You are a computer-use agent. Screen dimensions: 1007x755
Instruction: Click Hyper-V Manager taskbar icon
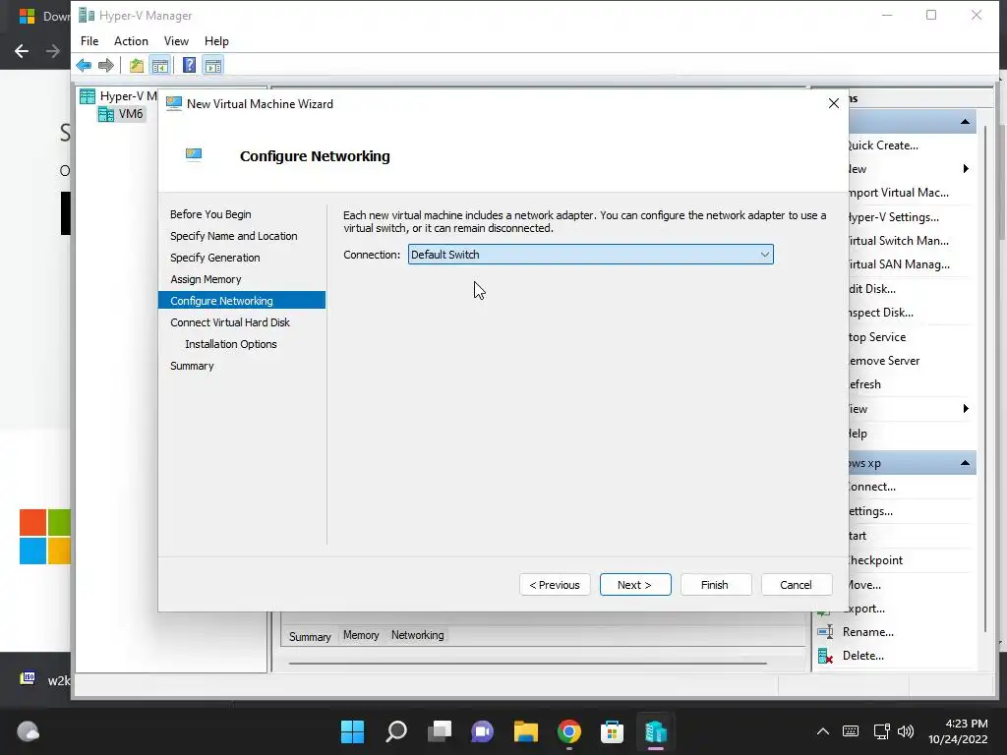(656, 731)
